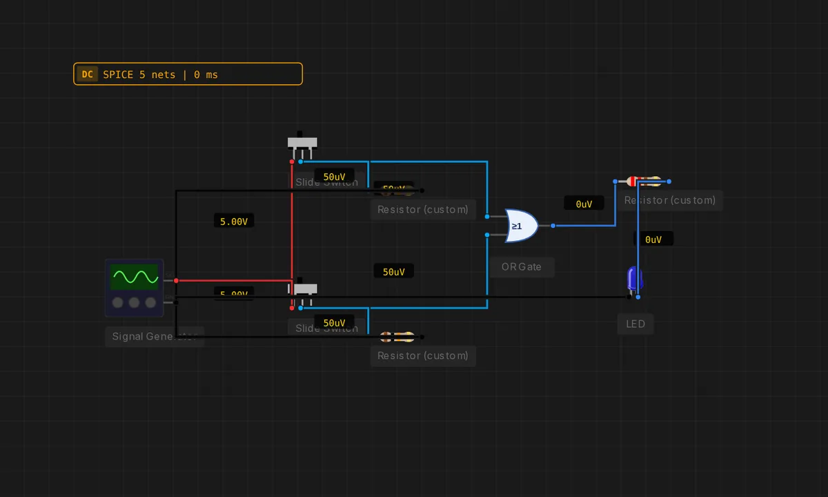
Task: Click the 0uV readout above the LED
Action: [x=653, y=239]
